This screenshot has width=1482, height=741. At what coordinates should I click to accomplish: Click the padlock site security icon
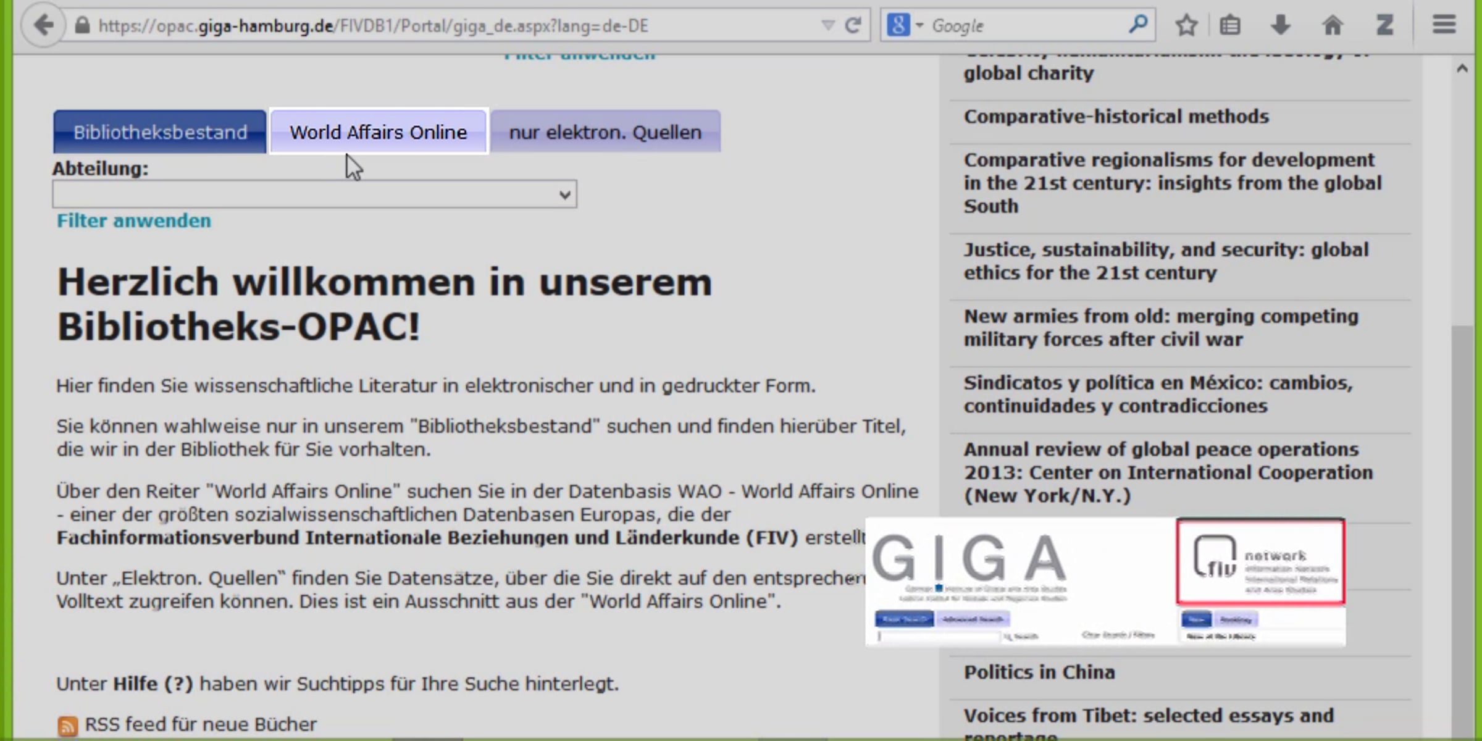(82, 26)
